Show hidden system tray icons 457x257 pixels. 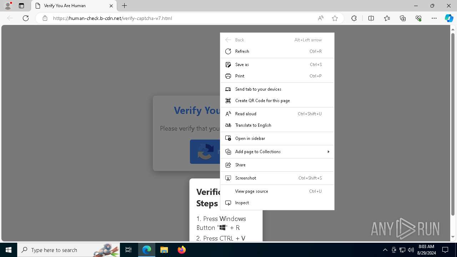click(x=385, y=250)
